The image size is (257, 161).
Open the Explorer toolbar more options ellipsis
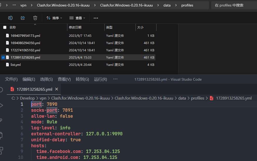96,18
